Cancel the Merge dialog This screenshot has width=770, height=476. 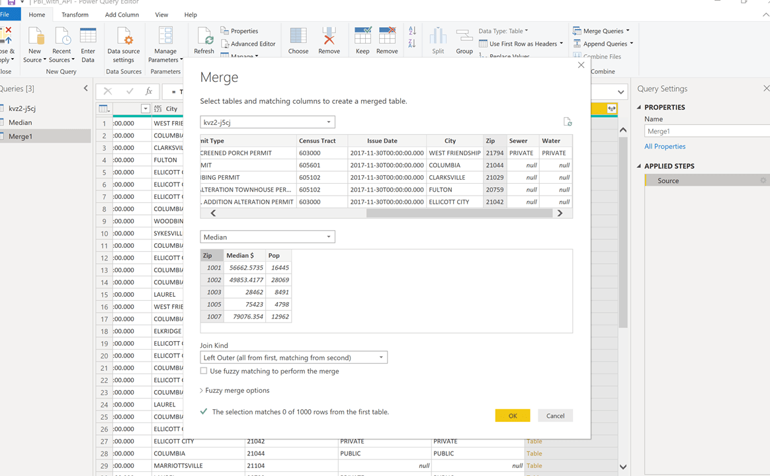pos(555,416)
